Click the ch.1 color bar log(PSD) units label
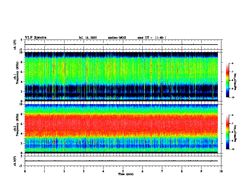This screenshot has width=249, height=192. [x=235, y=82]
